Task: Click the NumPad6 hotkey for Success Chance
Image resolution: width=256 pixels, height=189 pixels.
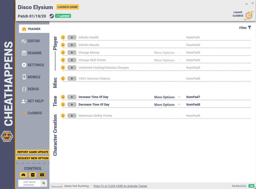Action: 193,78
